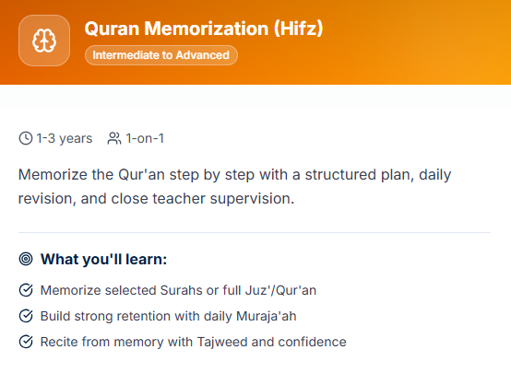
Task: Click the check icon for Recite from memory
Action: click(x=26, y=342)
